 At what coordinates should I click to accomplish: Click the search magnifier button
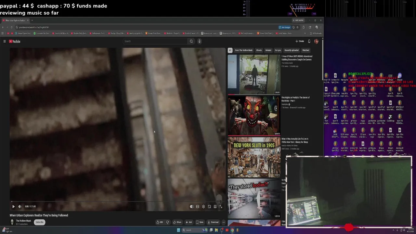tap(191, 41)
